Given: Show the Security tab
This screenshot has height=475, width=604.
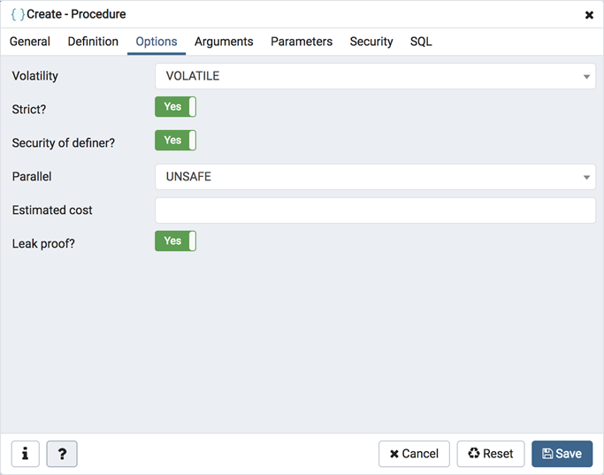Looking at the screenshot, I should [371, 42].
